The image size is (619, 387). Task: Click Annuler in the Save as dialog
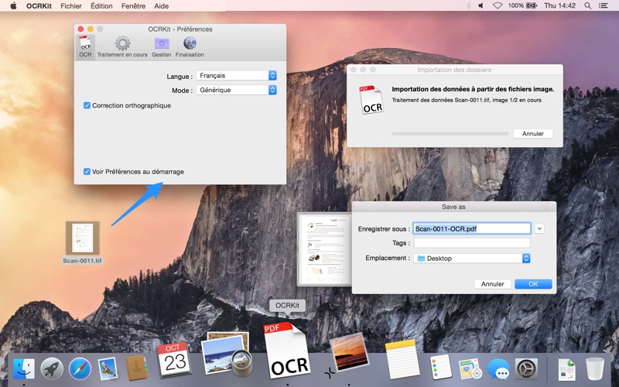click(x=492, y=284)
